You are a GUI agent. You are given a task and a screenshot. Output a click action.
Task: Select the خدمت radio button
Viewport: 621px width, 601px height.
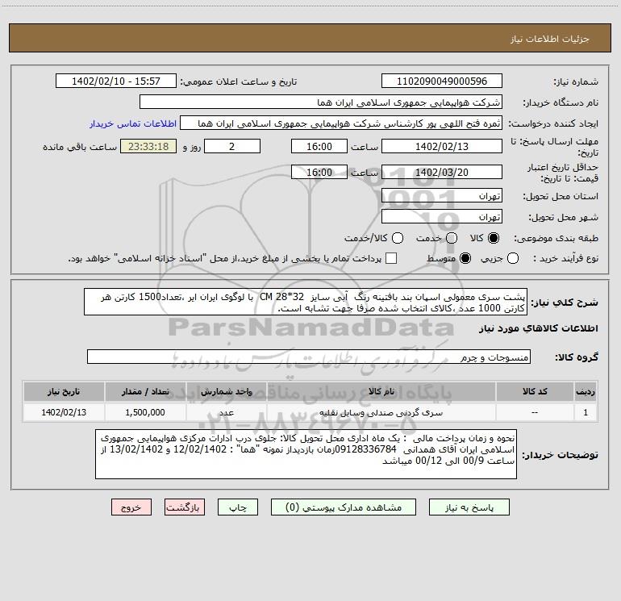[452, 238]
